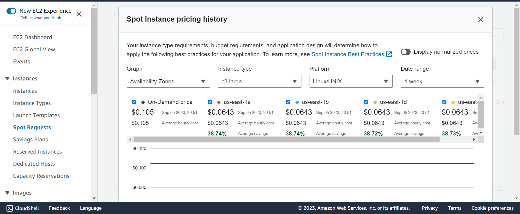Click the legend vertical scroll down arrow
Image resolution: width=520 pixels, height=214 pixels.
click(x=481, y=133)
